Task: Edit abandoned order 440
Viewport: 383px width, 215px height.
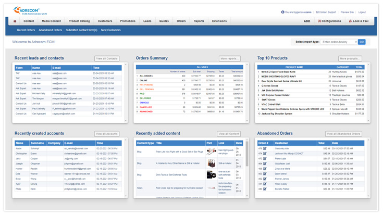Action: (265, 189)
